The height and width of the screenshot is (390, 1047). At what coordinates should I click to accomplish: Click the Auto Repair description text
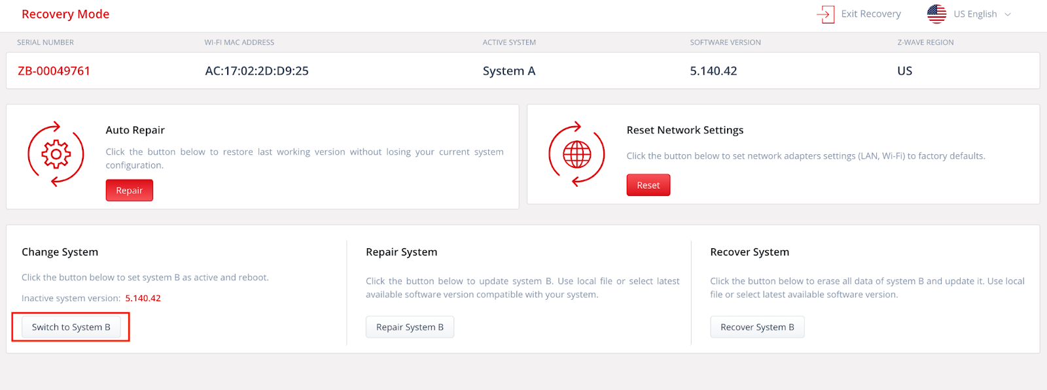point(304,158)
